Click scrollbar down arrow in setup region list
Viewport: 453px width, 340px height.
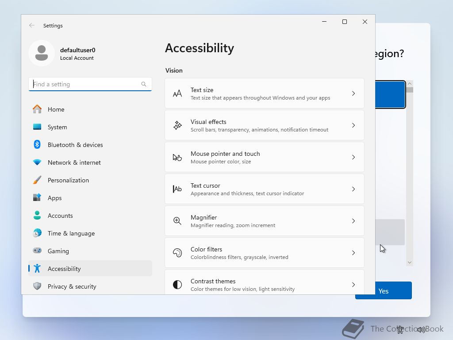click(409, 263)
